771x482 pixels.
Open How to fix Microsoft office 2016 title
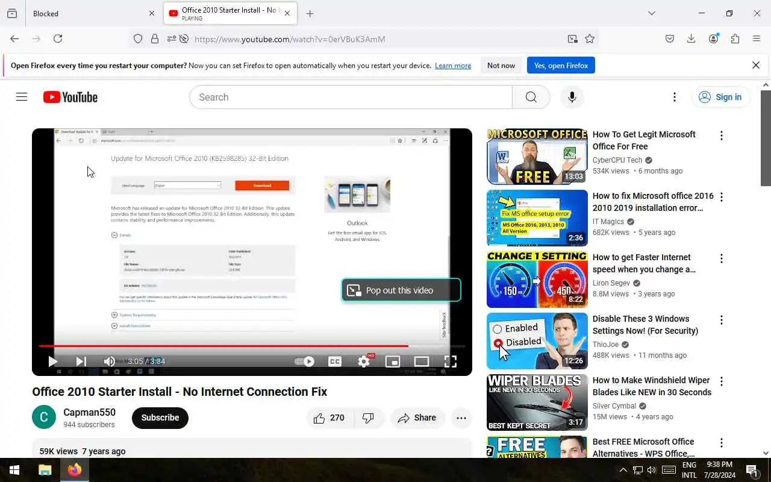[x=653, y=202]
